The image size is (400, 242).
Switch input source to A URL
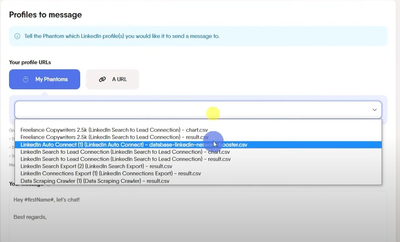tap(112, 79)
